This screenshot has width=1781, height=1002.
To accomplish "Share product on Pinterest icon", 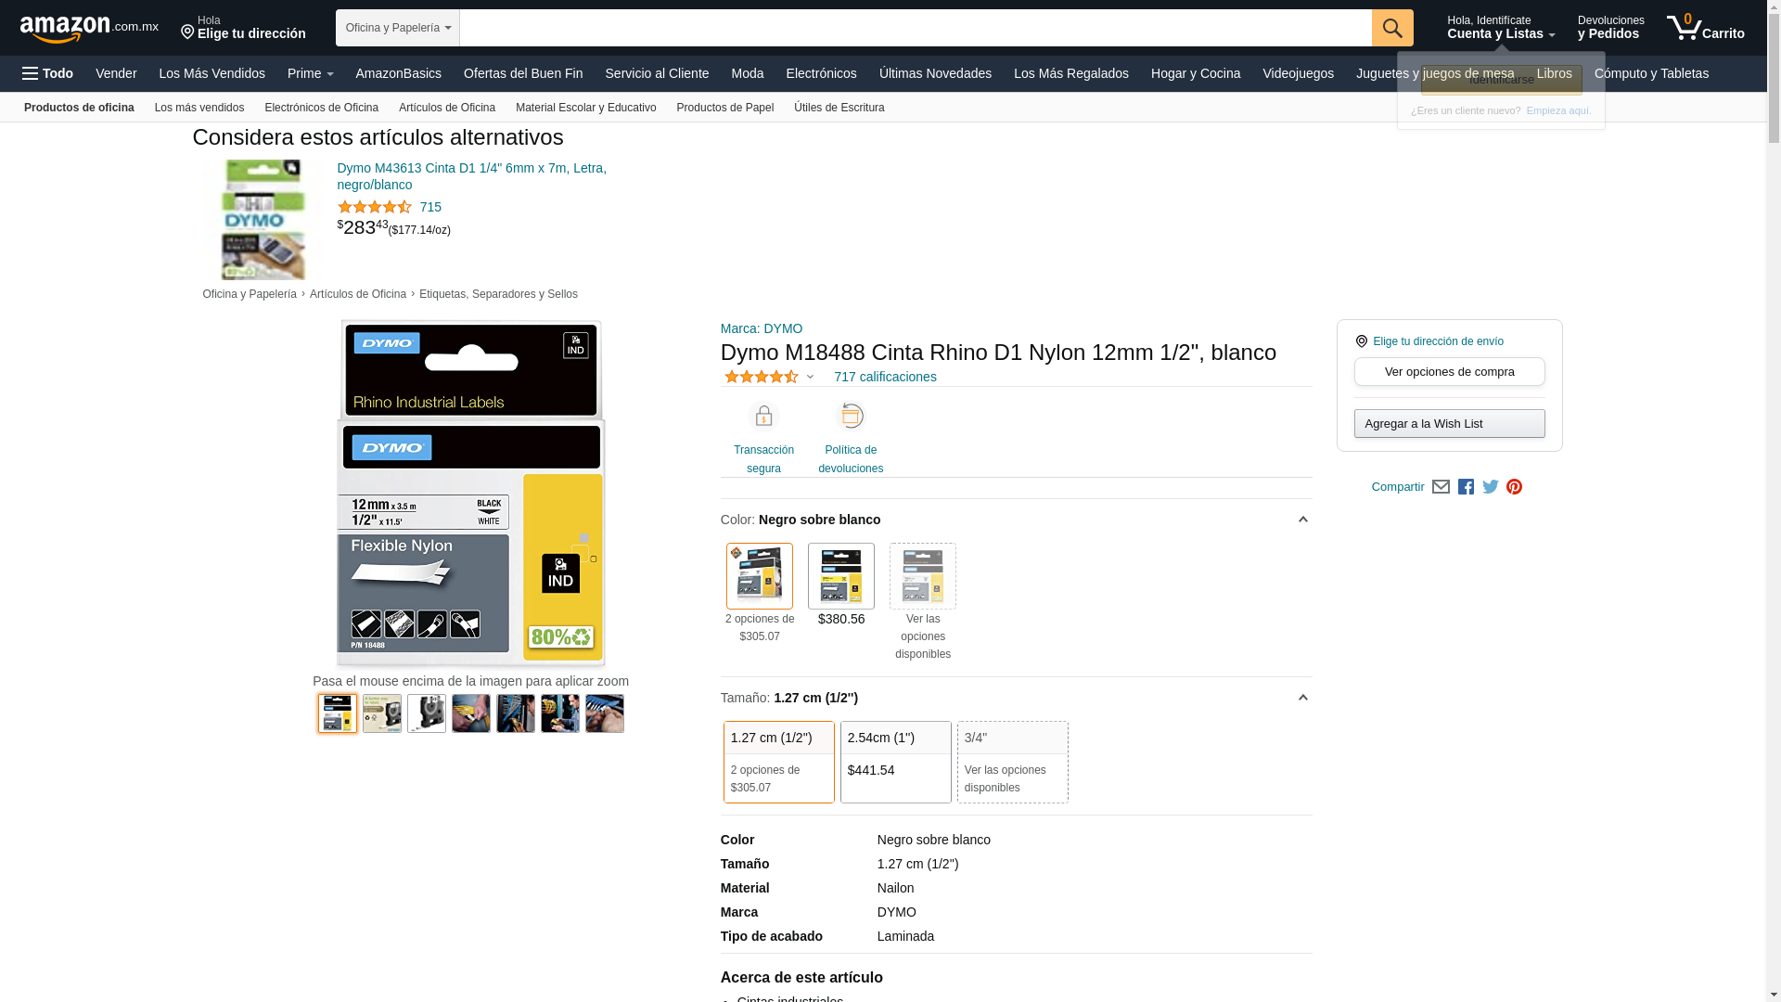I will (x=1515, y=487).
